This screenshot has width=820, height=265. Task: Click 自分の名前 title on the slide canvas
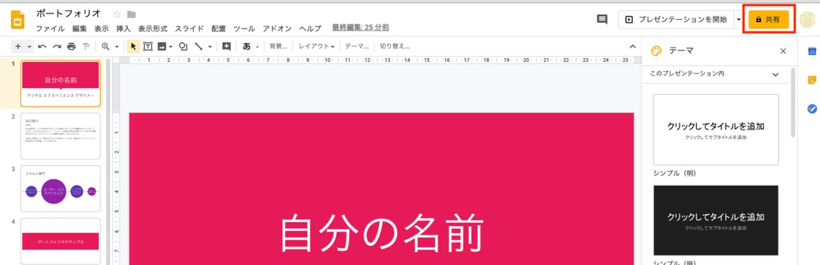pyautogui.click(x=381, y=233)
